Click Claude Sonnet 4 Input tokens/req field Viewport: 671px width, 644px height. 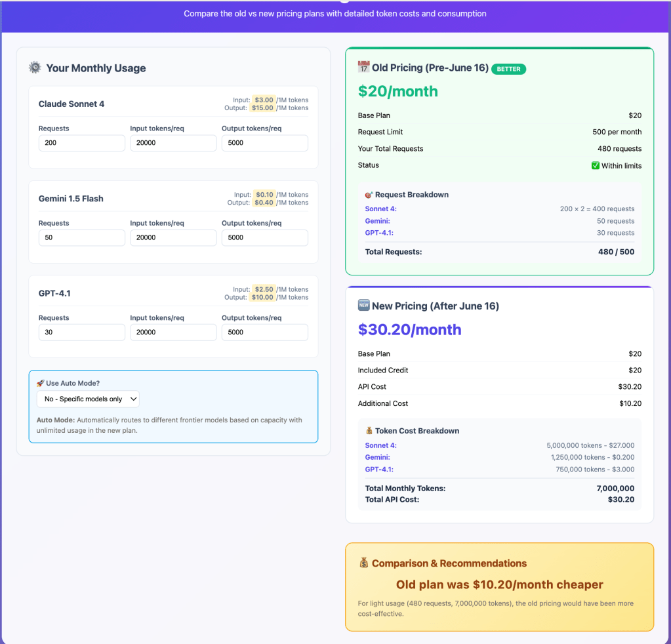click(173, 143)
